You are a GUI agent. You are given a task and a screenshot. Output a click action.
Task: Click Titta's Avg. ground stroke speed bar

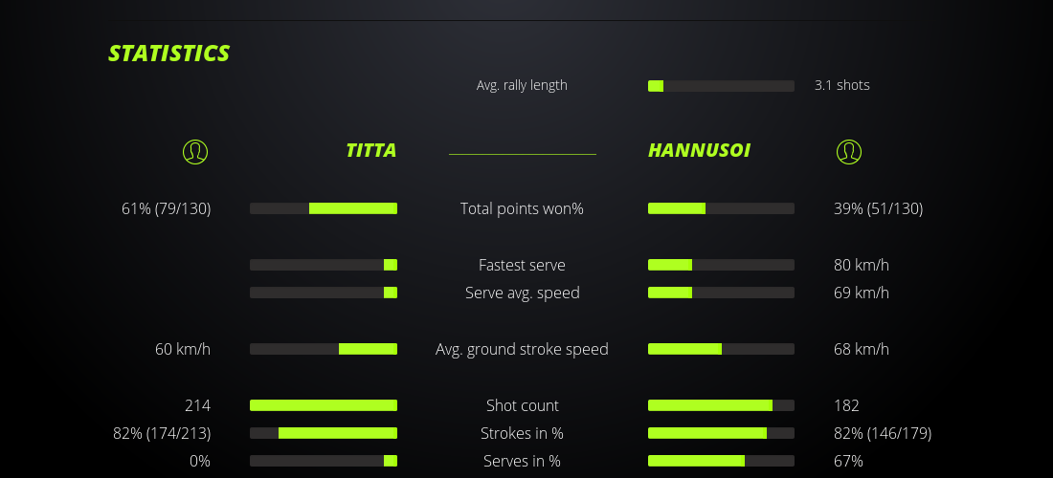(x=324, y=349)
